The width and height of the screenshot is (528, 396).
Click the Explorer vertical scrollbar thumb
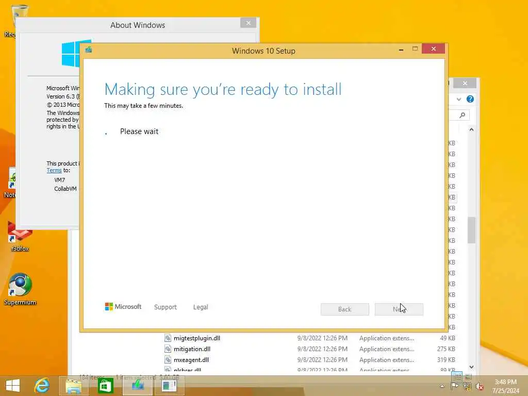coord(471,230)
